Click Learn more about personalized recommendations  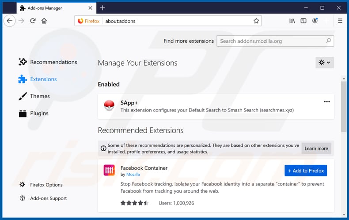(x=316, y=149)
